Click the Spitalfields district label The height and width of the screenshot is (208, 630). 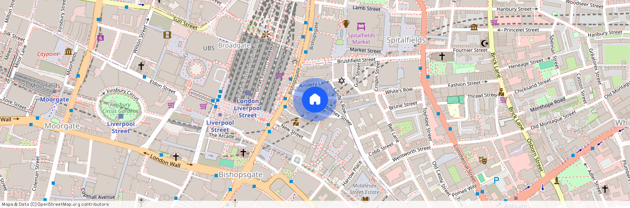[x=406, y=40]
